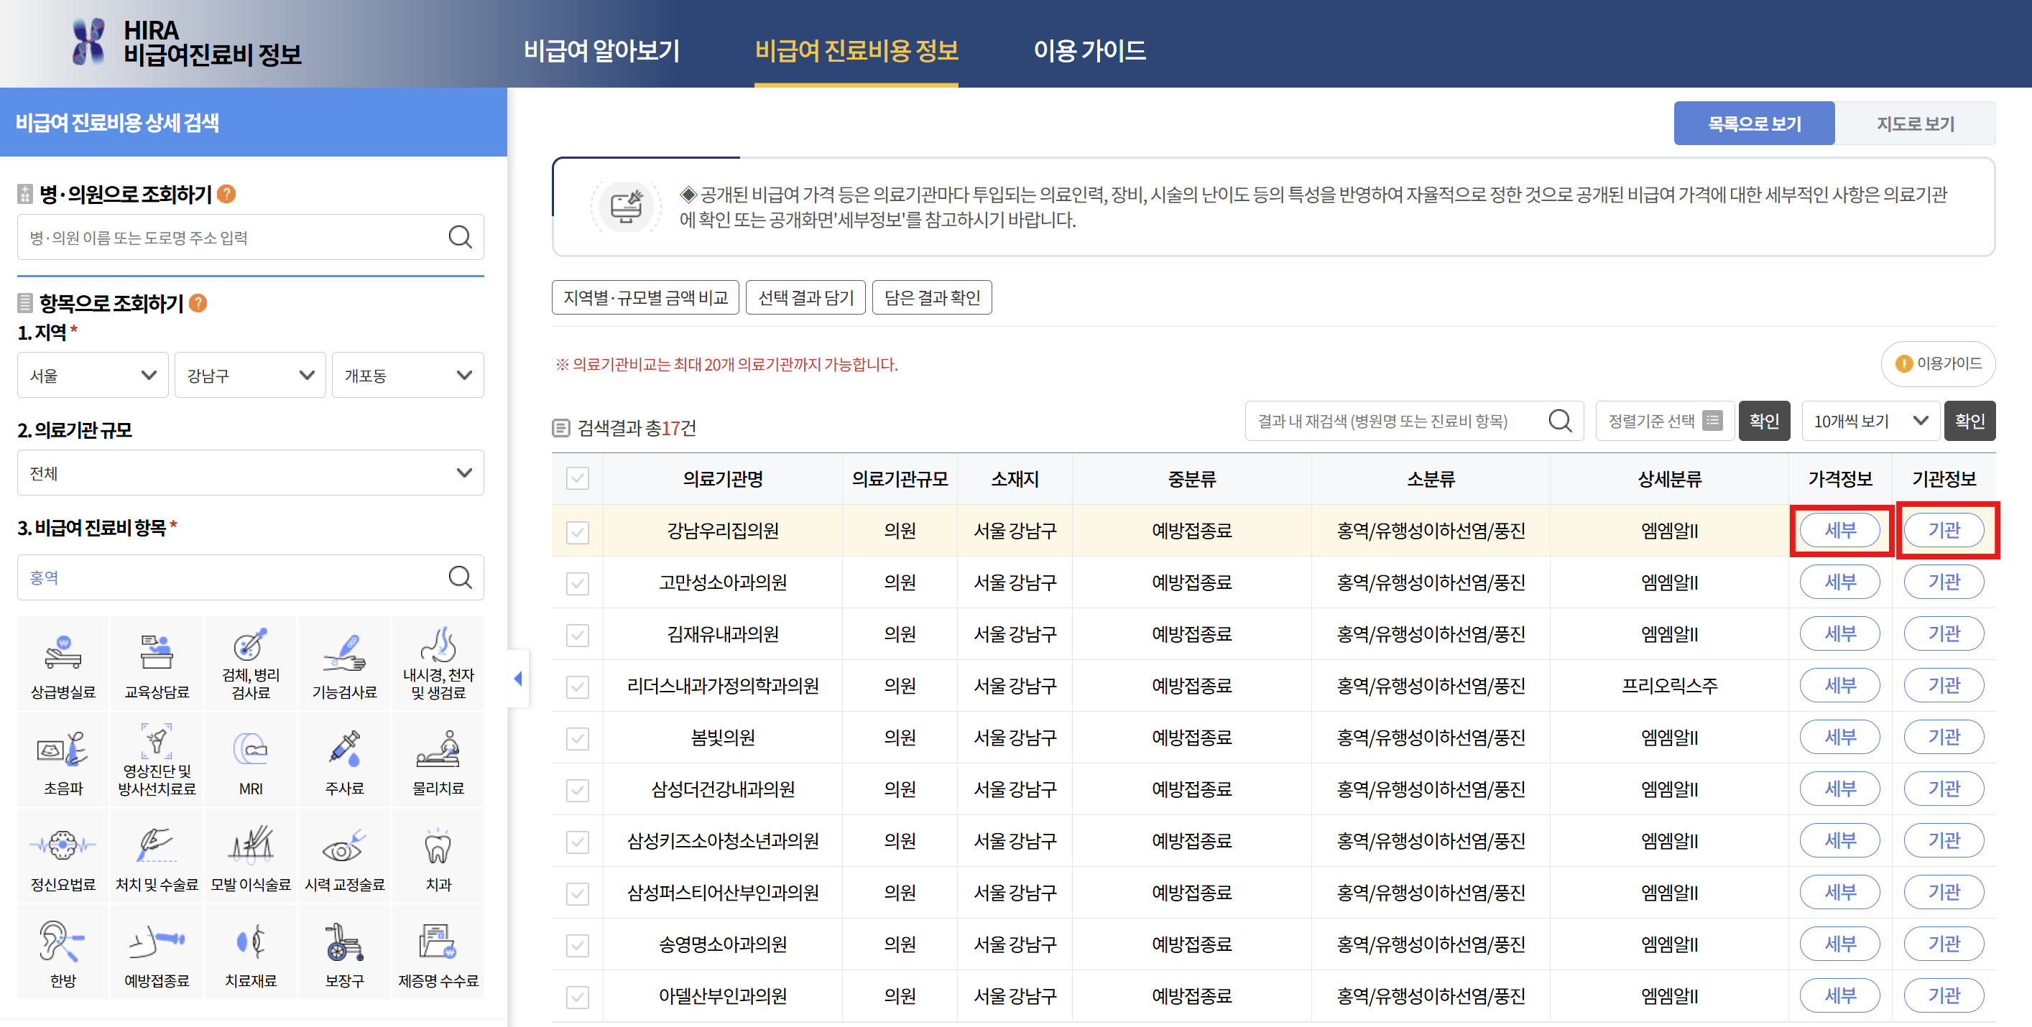Open the 10개씩 보기 results-per-page dropdown
This screenshot has height=1027, width=2032.
click(1870, 421)
